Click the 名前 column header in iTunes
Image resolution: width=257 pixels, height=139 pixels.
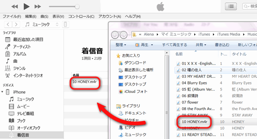pos(76,75)
